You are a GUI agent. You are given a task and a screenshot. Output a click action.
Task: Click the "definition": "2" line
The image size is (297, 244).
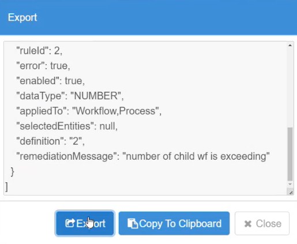(x=50, y=141)
